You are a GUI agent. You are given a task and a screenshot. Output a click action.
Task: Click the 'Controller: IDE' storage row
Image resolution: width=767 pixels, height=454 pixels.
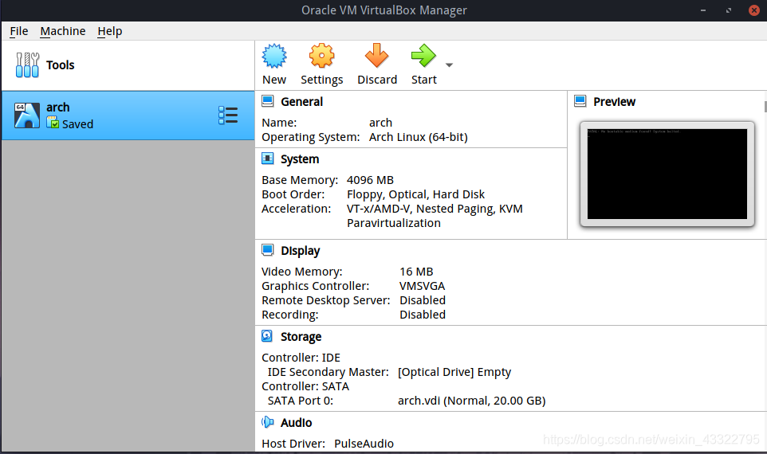tap(301, 358)
